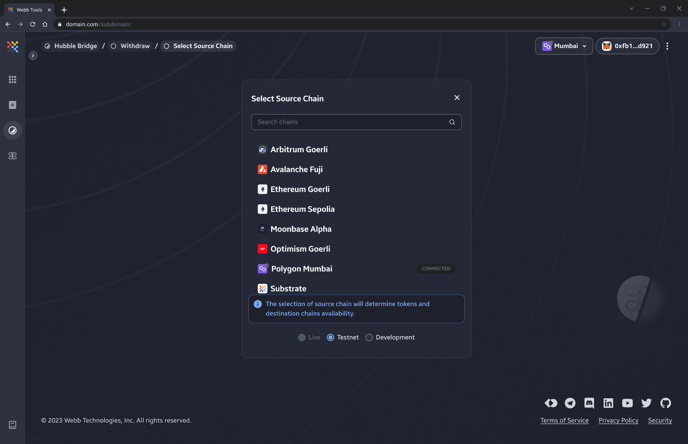Open browser menu three dots

coord(679,24)
